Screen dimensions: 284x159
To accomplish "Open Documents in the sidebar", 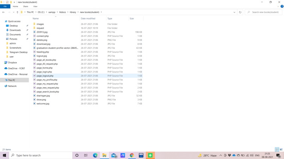I will pyautogui.click(x=15, y=34).
